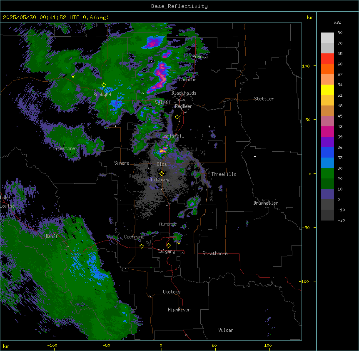Click the Limestone label
359x351 pixels.
64,148
